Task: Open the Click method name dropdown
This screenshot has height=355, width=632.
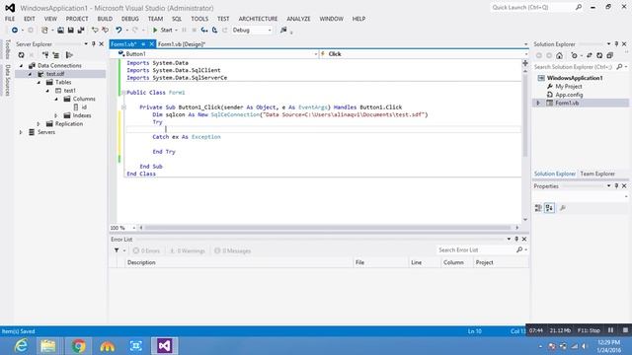Action: [x=526, y=54]
